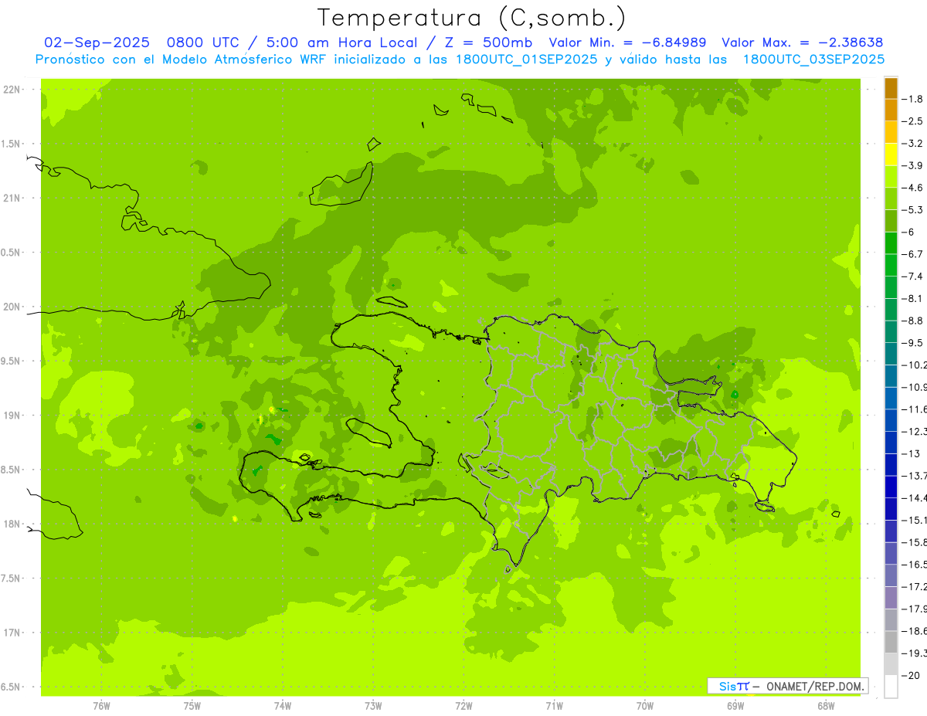Click the '18N' latitude label
Viewport: 927px width, 716px height.
(13, 524)
